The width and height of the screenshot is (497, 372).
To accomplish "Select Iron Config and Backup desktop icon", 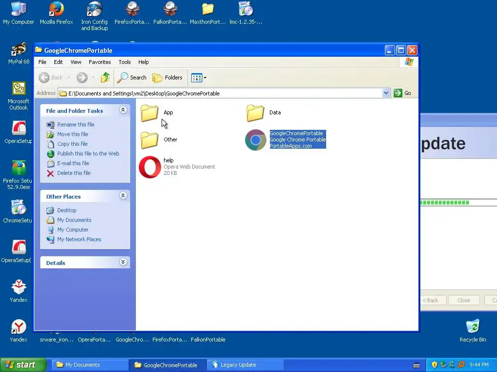I will coord(95,16).
